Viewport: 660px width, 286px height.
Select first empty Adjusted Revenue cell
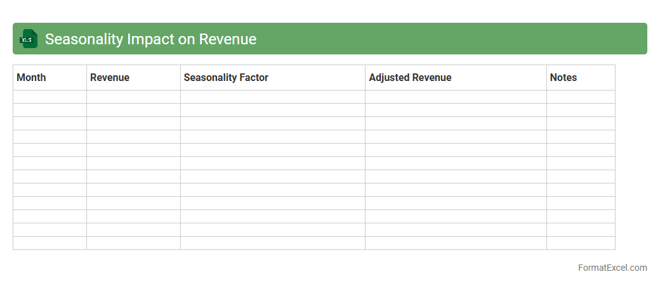click(455, 97)
